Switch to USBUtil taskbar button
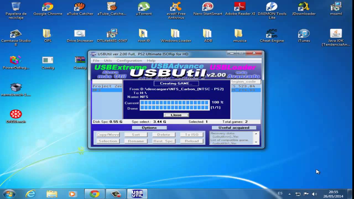The height and width of the screenshot is (199, 354). point(137,194)
